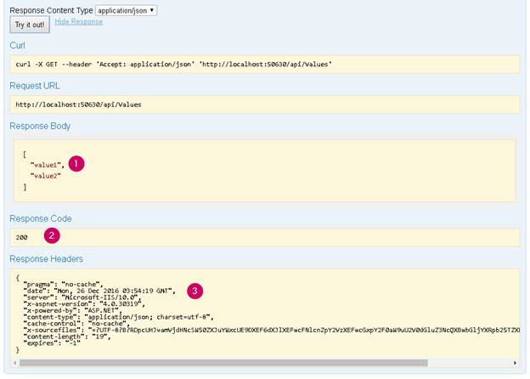Click the "pragma": "no-cache" header line
This screenshot has height=379, width=530.
[63, 285]
